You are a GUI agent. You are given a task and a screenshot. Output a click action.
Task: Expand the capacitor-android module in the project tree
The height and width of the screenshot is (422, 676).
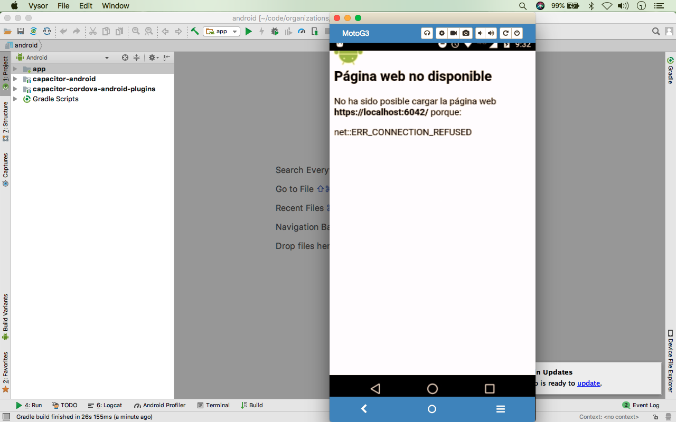[x=14, y=79]
